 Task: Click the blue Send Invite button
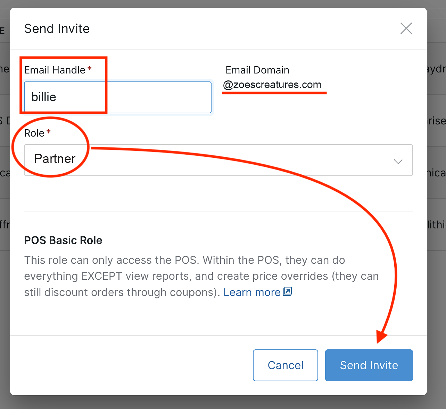pos(369,365)
